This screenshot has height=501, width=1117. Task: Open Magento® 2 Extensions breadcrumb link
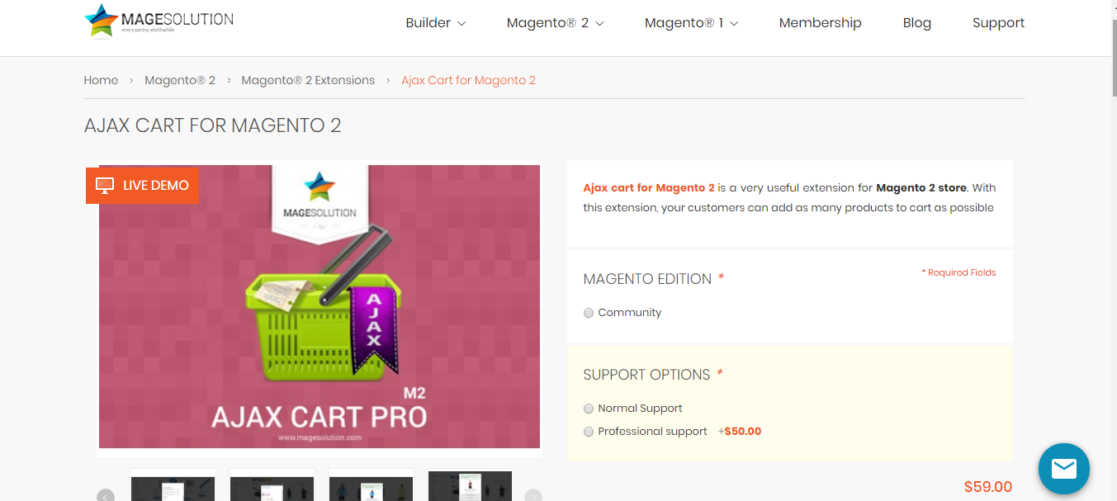[308, 80]
